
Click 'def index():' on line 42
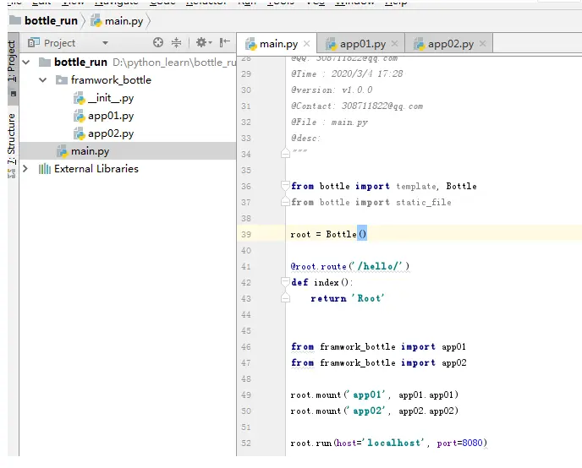click(x=321, y=282)
